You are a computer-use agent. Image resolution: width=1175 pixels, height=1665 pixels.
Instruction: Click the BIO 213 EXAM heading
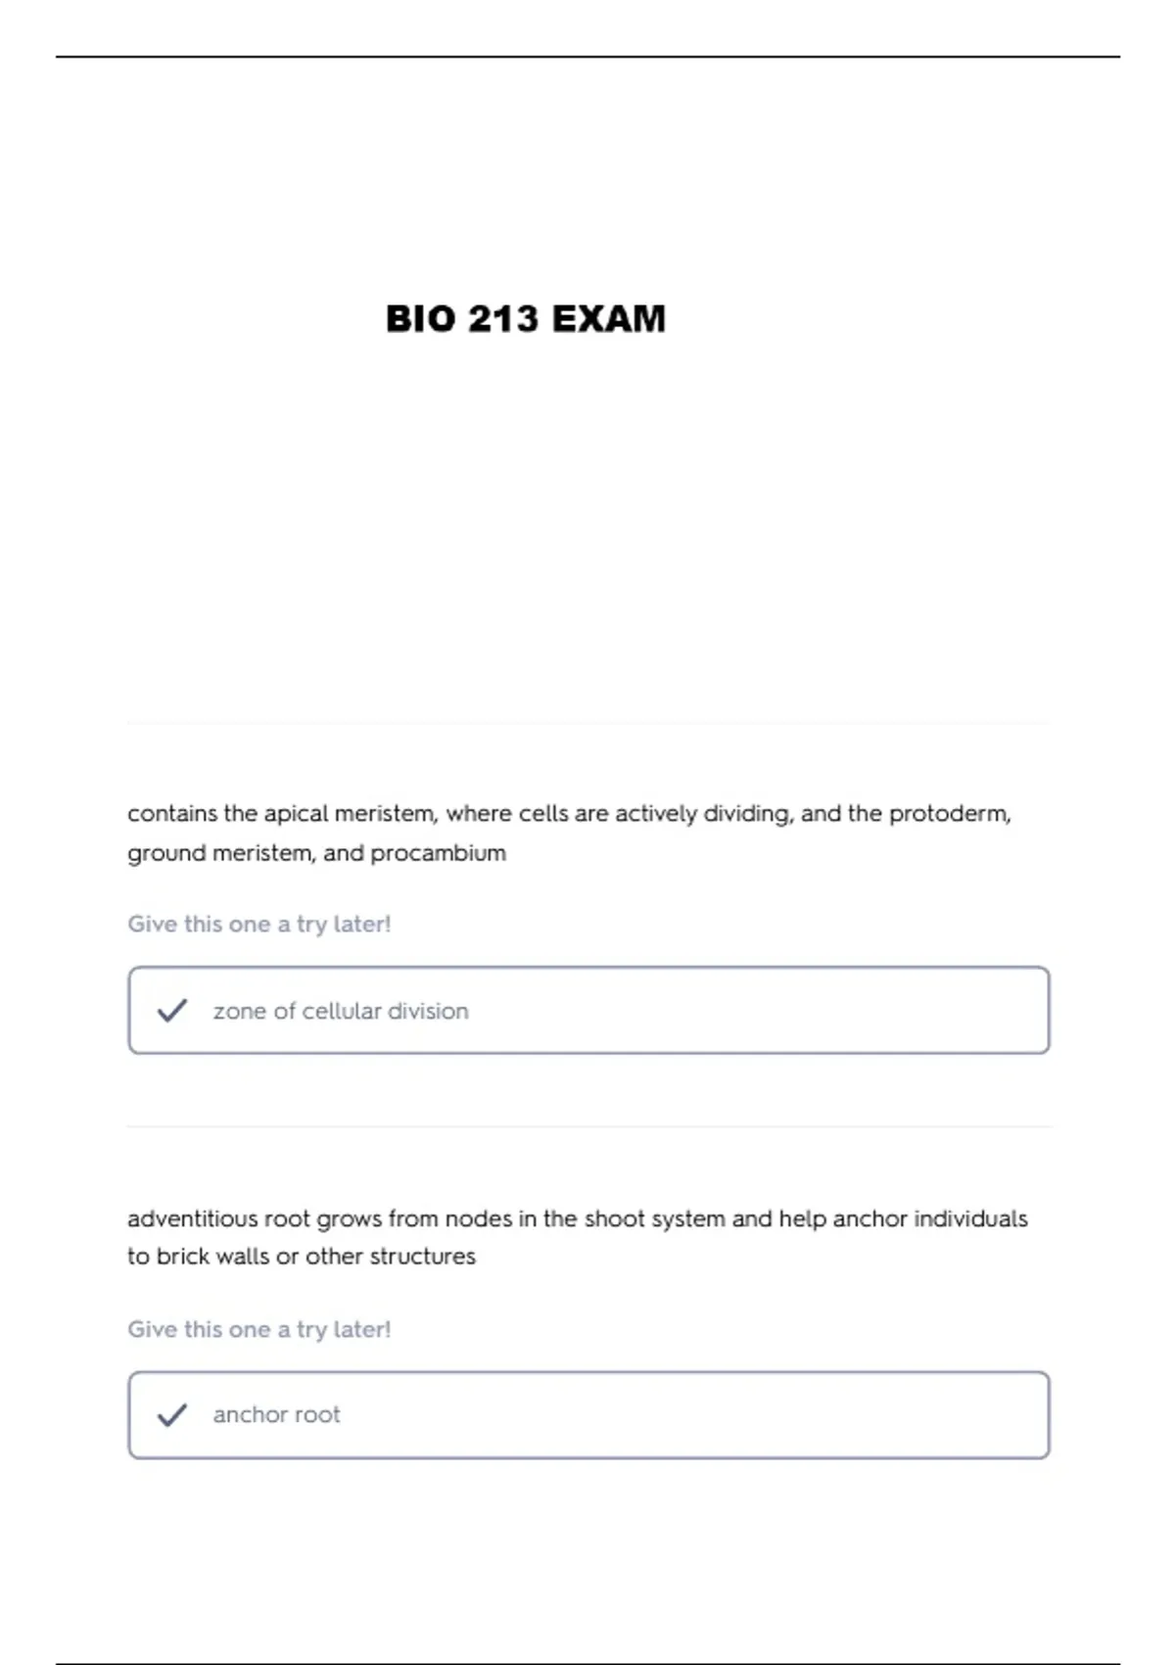pyautogui.click(x=526, y=318)
